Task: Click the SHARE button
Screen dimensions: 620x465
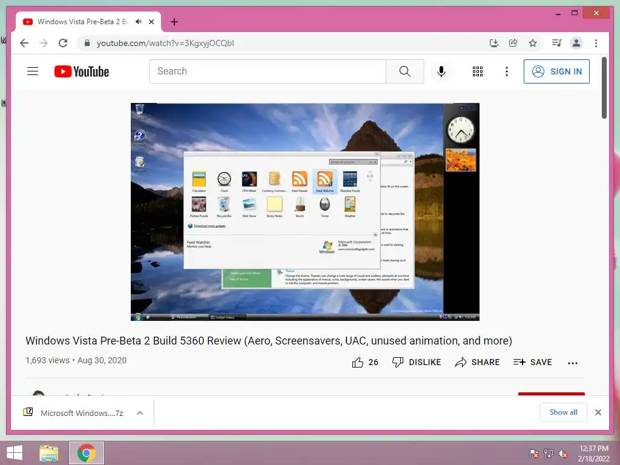Action: [x=477, y=362]
